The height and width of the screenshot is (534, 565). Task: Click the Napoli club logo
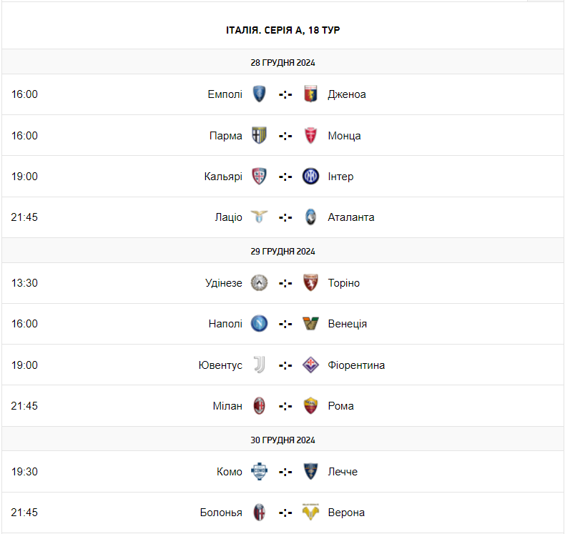[x=260, y=324]
